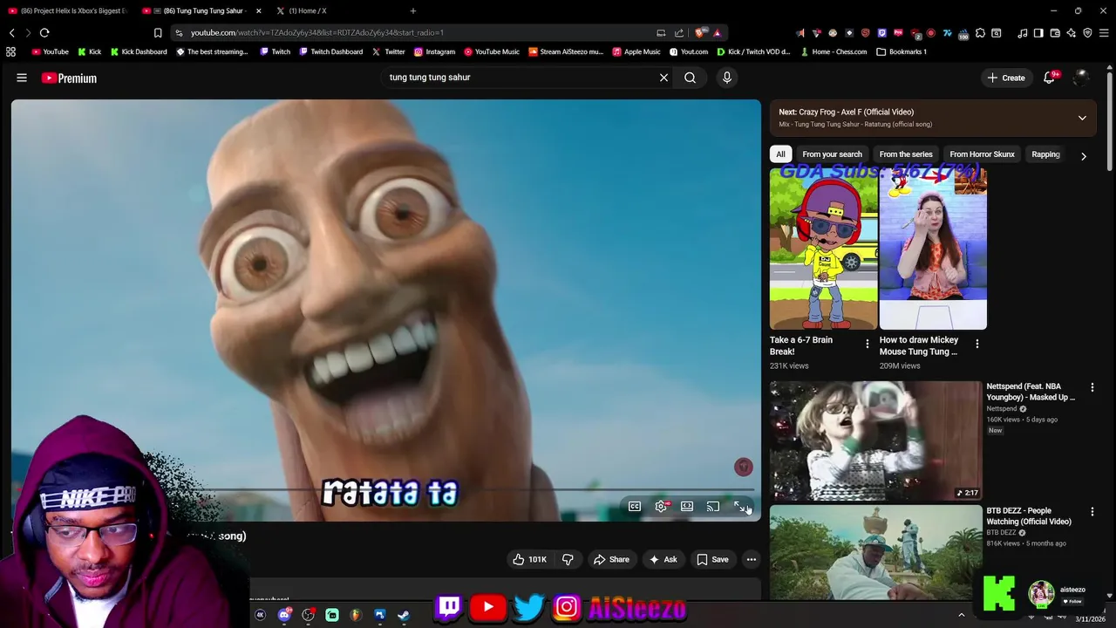The image size is (1116, 628).
Task: Share this video
Action: point(611,559)
